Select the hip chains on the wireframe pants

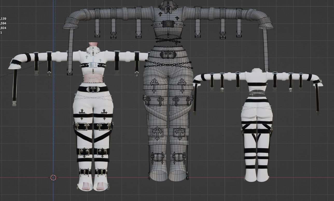point(168,64)
